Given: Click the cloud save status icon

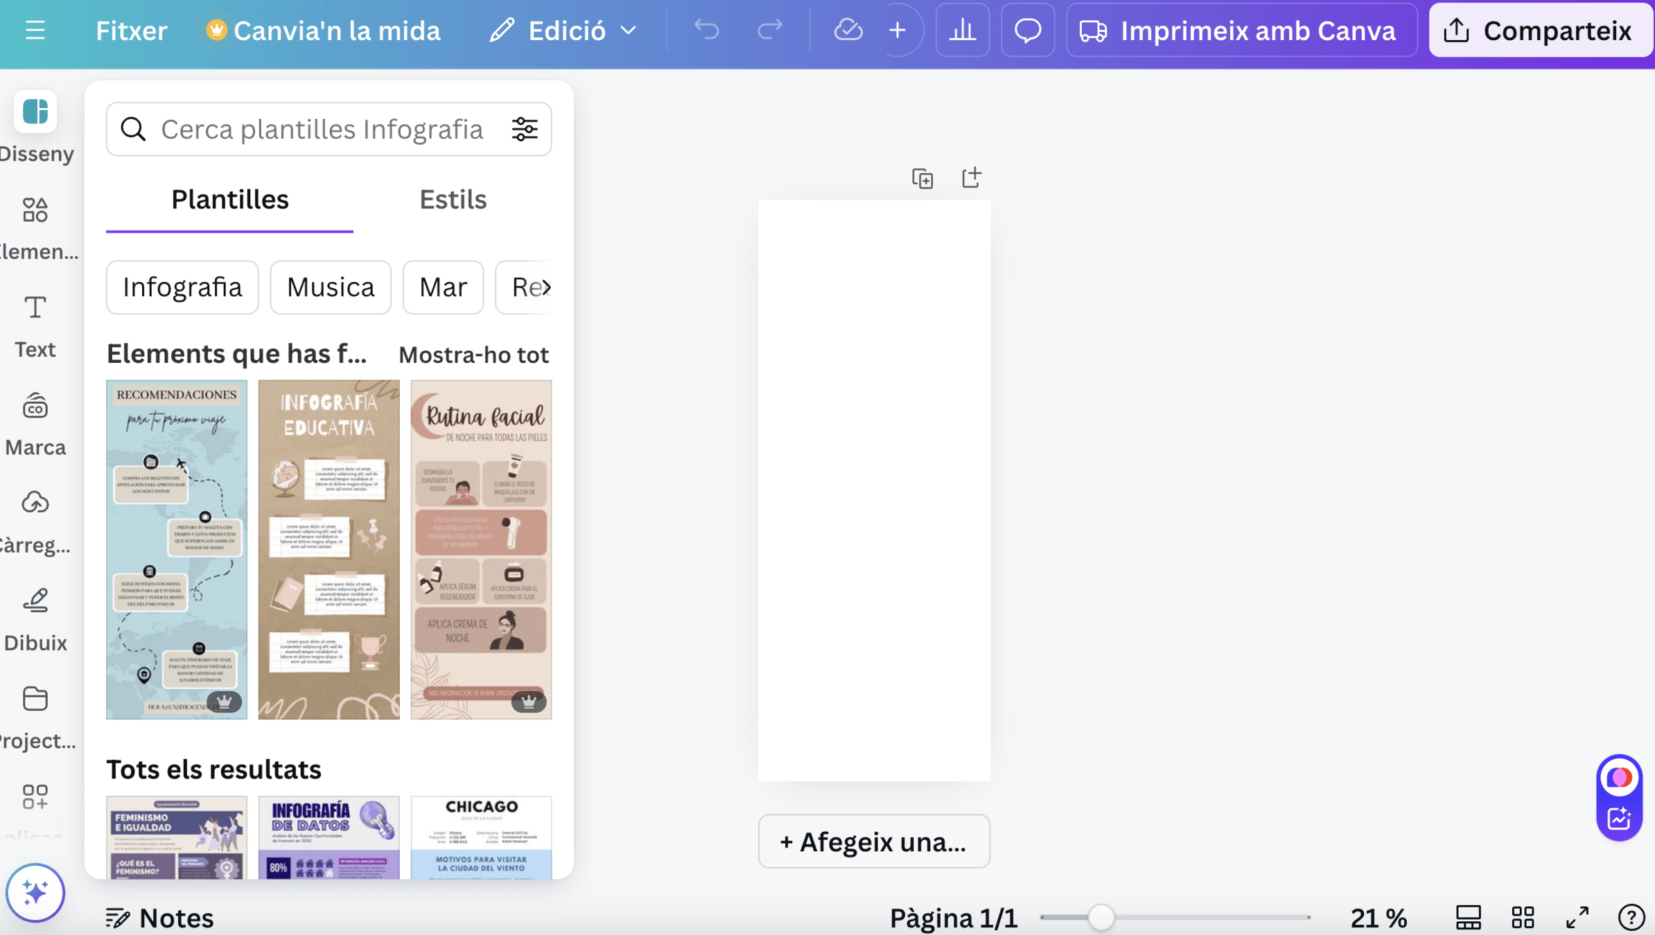Looking at the screenshot, I should tap(848, 30).
